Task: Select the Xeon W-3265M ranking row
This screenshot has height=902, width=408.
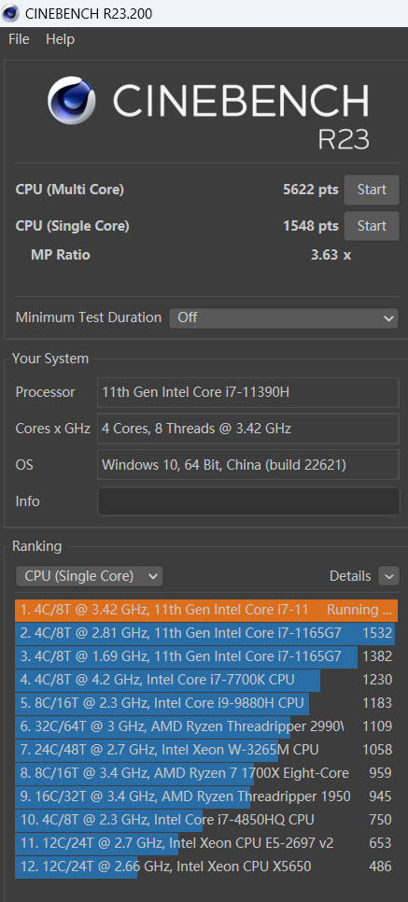Action: click(x=206, y=750)
